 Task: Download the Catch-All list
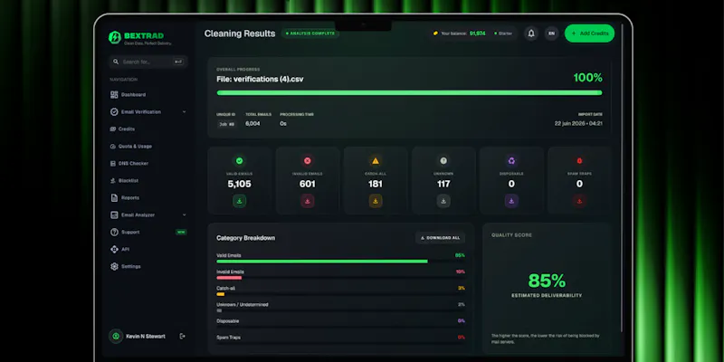pos(376,201)
